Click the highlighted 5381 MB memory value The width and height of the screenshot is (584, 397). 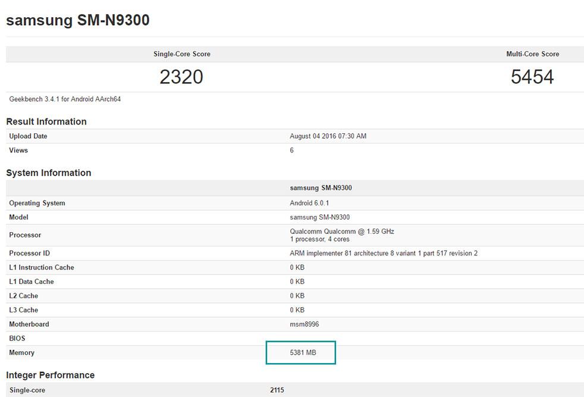click(303, 353)
